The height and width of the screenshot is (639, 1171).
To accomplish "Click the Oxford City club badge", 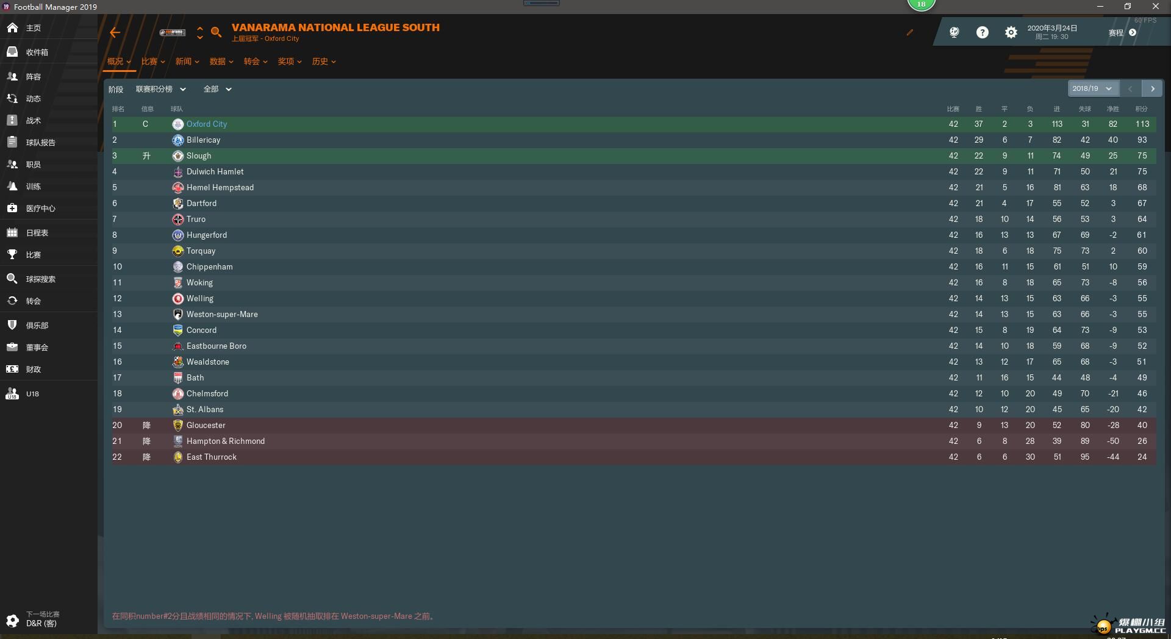I will coord(178,124).
